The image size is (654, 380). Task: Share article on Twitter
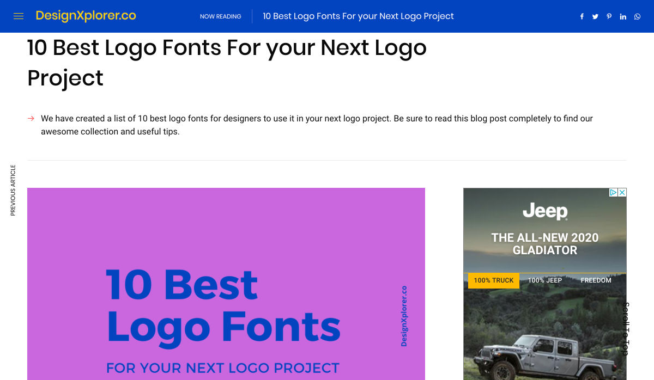pyautogui.click(x=595, y=16)
